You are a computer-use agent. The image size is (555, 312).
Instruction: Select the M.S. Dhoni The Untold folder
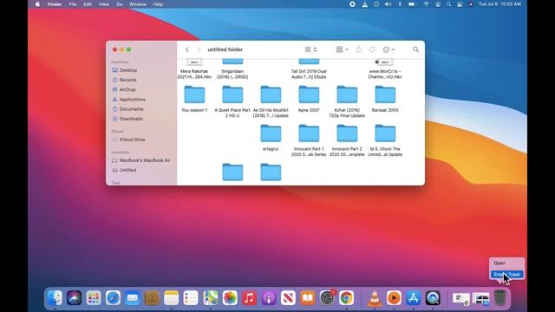click(385, 133)
